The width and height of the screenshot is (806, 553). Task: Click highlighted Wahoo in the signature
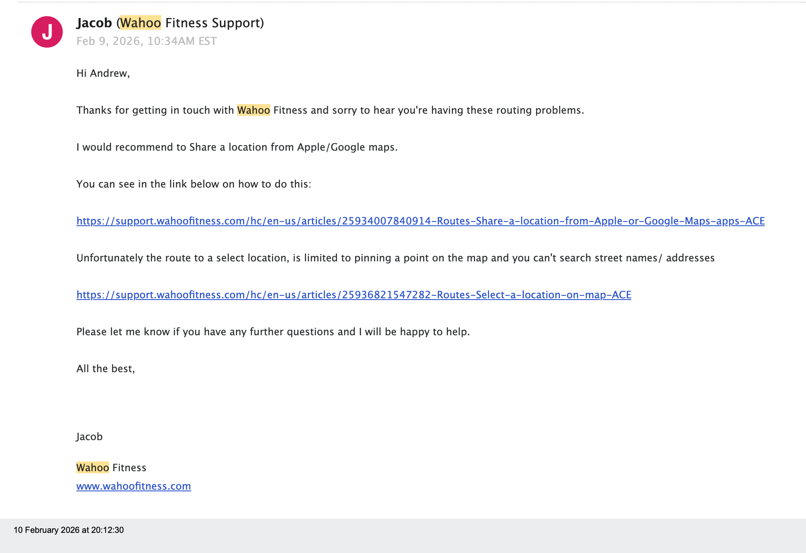click(x=92, y=468)
